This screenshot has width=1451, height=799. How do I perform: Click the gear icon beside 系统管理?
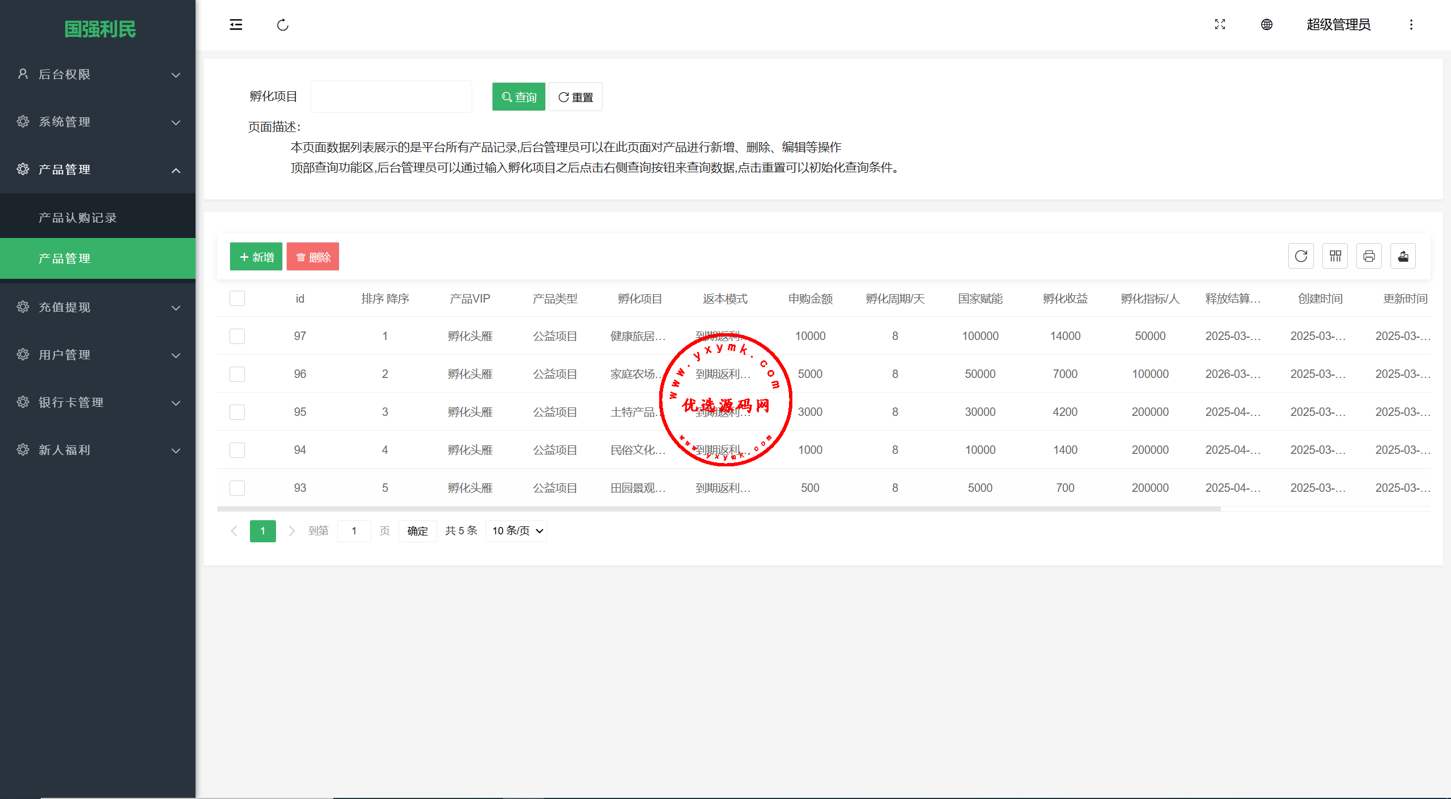click(23, 121)
